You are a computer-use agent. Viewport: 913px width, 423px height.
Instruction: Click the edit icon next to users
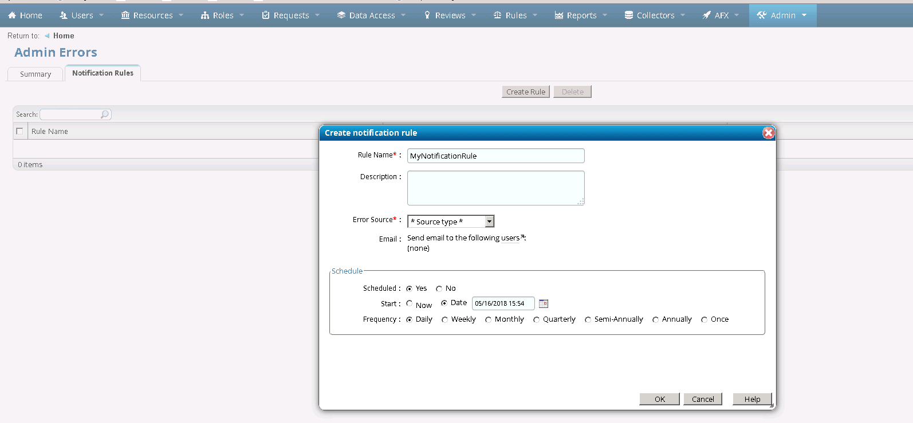pos(523,237)
